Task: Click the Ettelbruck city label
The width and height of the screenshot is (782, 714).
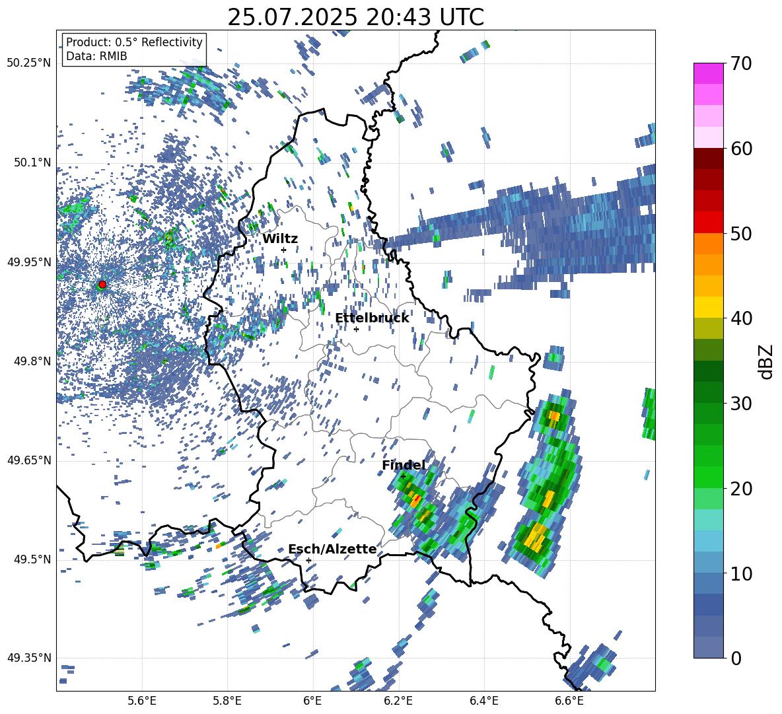Action: click(x=372, y=318)
